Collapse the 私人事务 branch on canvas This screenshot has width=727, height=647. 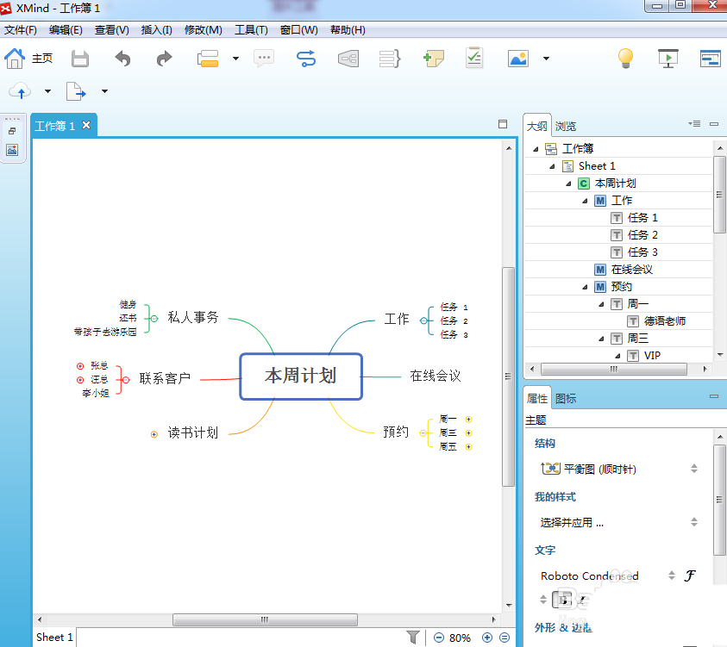pyautogui.click(x=154, y=318)
